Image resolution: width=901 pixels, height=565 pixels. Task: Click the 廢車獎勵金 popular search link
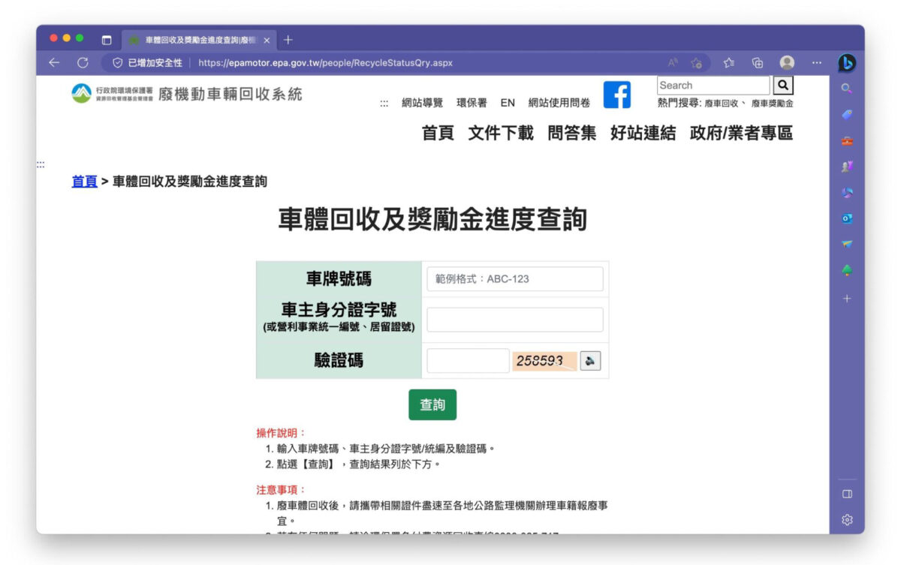pyautogui.click(x=773, y=104)
